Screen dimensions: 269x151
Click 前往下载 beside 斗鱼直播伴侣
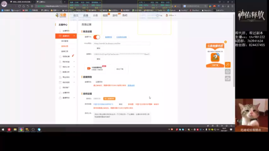pyautogui.click(x=120, y=69)
